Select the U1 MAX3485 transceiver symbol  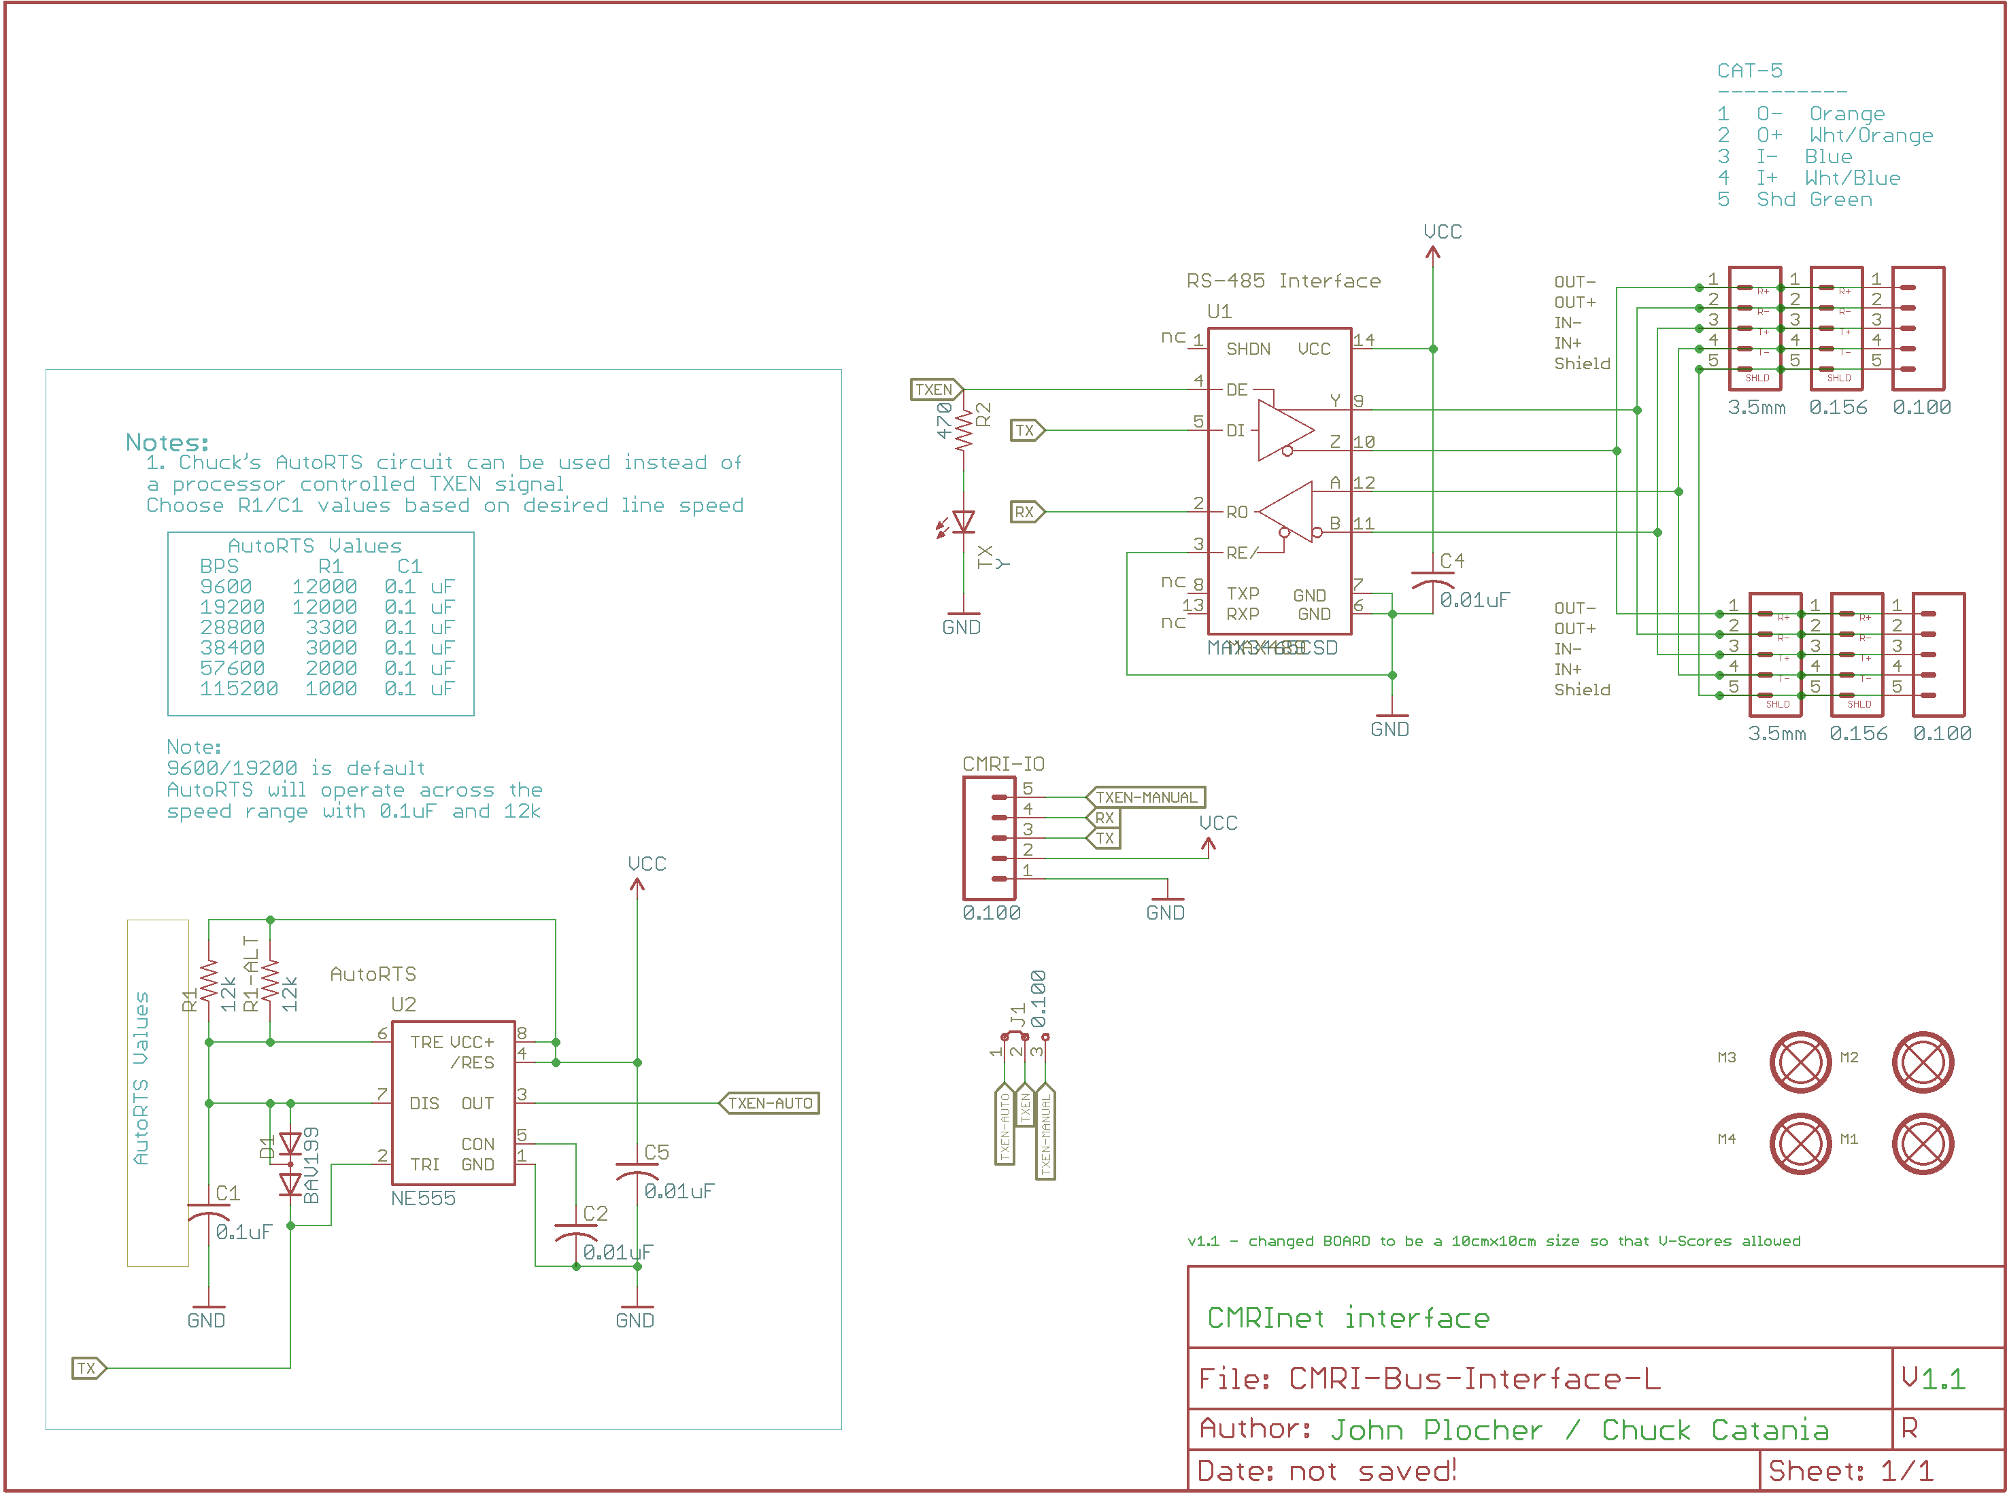pyautogui.click(x=1279, y=482)
